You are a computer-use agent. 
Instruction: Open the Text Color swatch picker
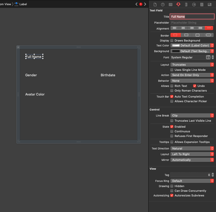pyautogui.click(x=176, y=45)
